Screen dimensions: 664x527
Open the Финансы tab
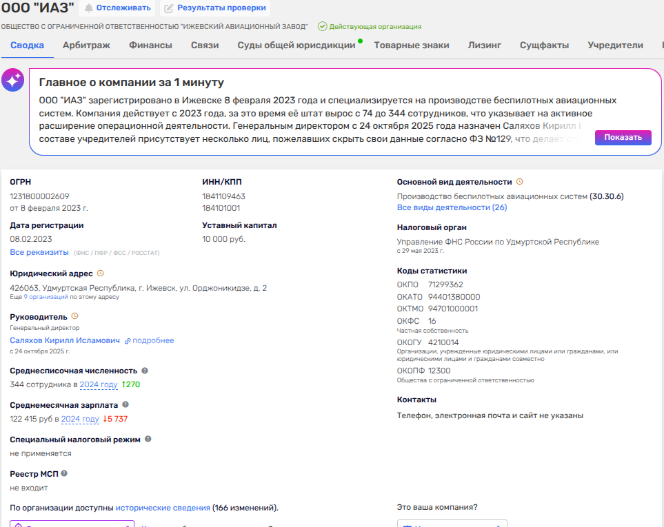click(150, 45)
